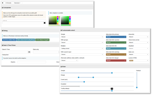This screenshot has width=152, height=95.
Task: Click the Vertical slider handle
Action: coord(137,87)
